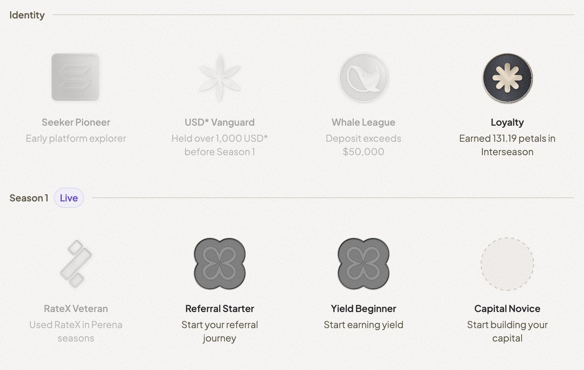Image resolution: width=584 pixels, height=370 pixels.
Task: Click the empty Capital Novice badge placeholder
Action: pos(507,264)
